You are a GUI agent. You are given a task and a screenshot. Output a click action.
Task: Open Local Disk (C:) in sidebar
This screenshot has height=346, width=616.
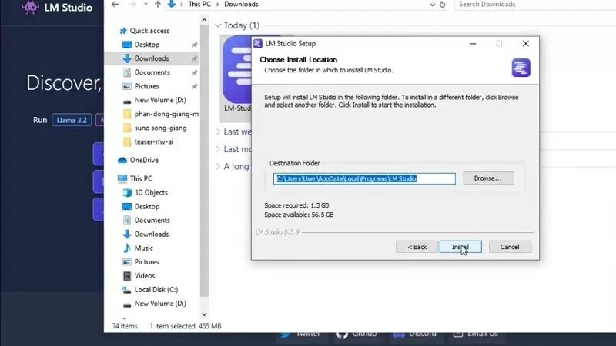[156, 290]
